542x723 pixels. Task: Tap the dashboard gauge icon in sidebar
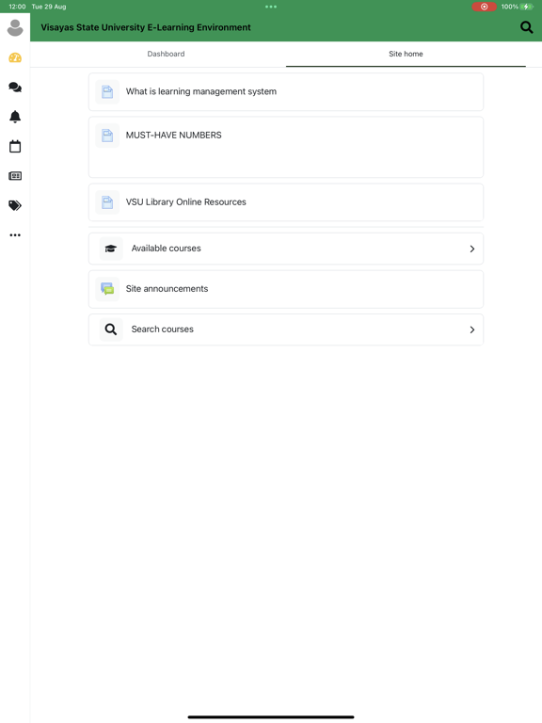[x=15, y=57]
